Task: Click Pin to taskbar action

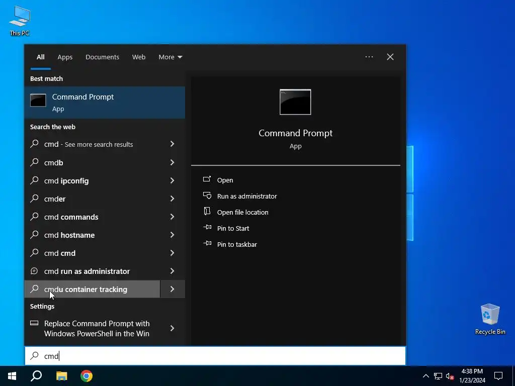Action: pos(237,245)
